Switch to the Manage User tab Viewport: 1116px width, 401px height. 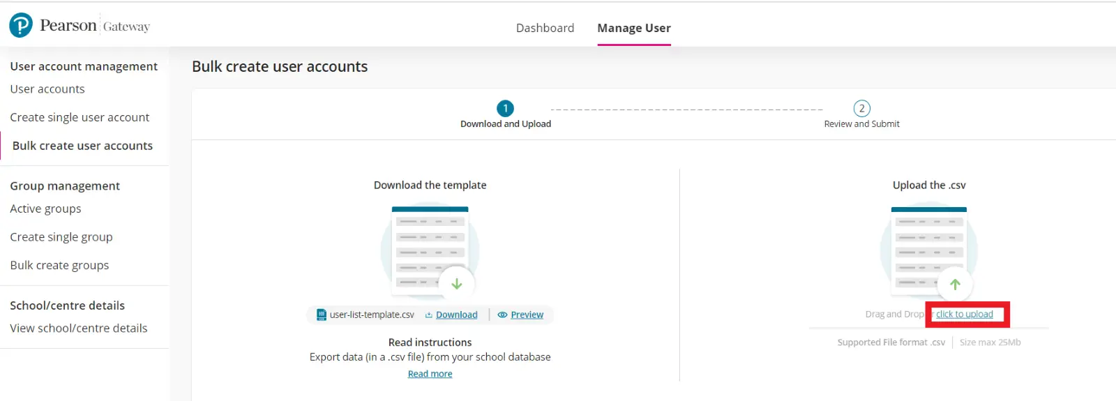click(633, 28)
